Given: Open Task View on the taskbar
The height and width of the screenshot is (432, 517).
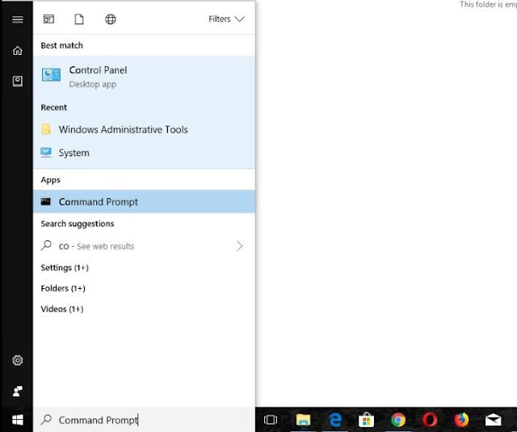Looking at the screenshot, I should click(271, 420).
